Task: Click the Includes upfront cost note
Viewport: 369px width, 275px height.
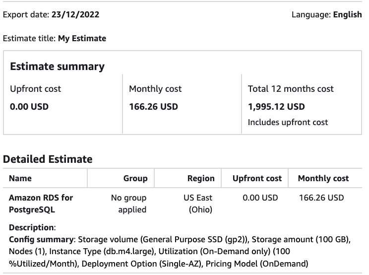Action: [x=288, y=122]
